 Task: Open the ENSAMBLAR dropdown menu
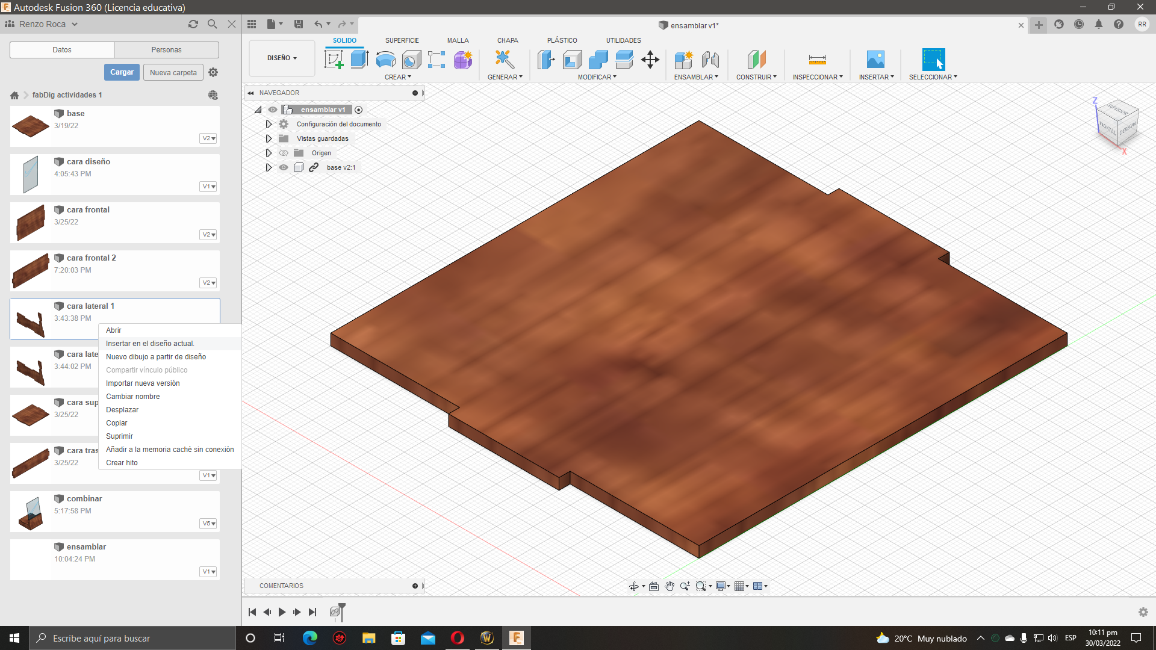696,77
